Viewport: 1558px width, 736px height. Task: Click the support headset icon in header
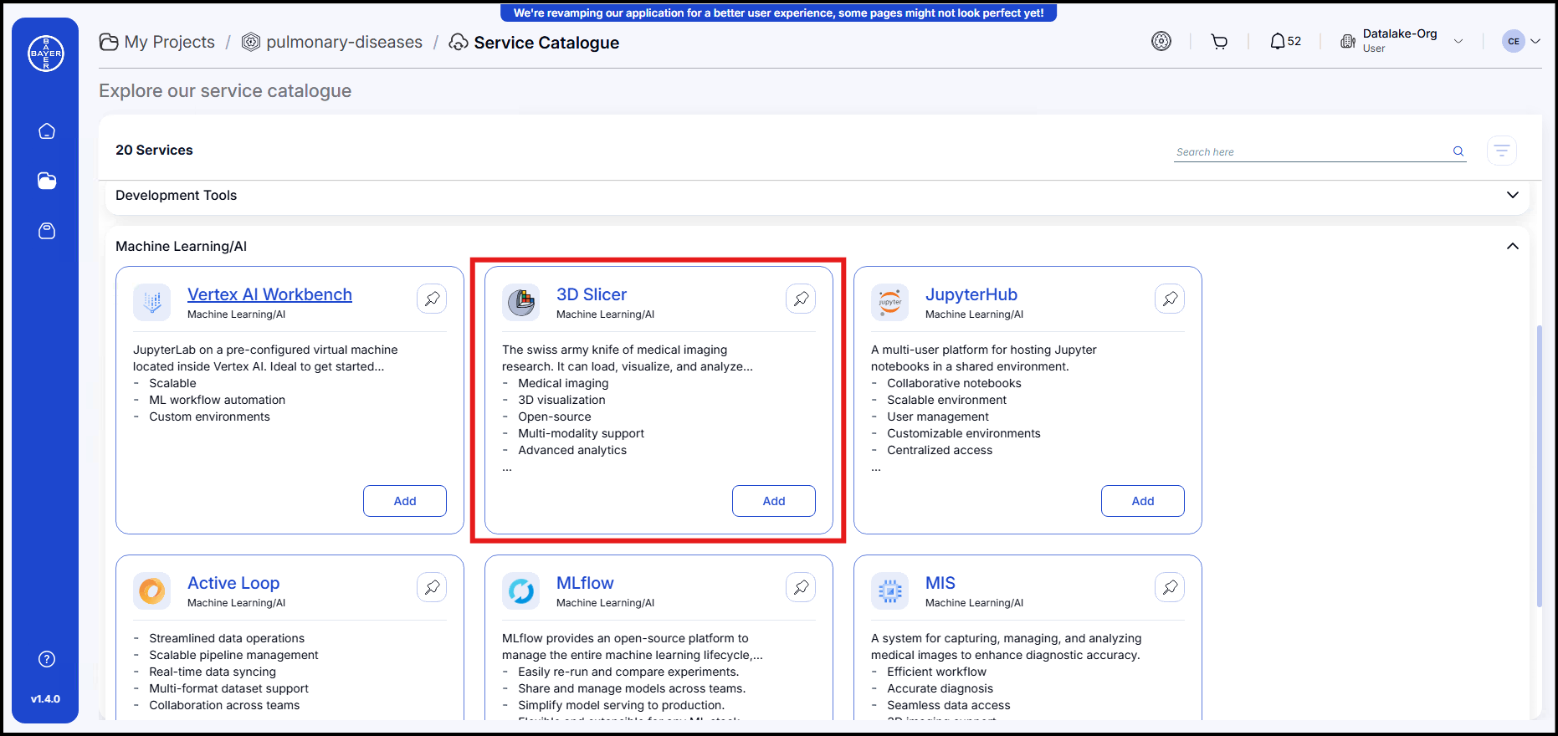(x=1161, y=41)
